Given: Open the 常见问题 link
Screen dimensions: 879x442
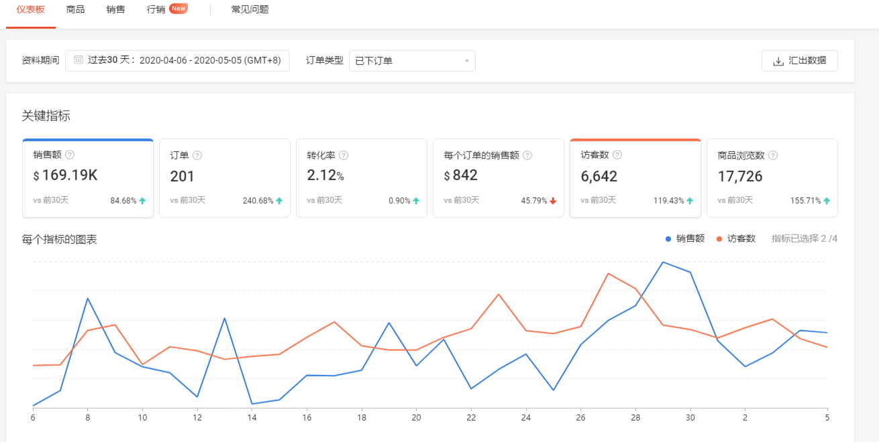Looking at the screenshot, I should (x=250, y=9).
